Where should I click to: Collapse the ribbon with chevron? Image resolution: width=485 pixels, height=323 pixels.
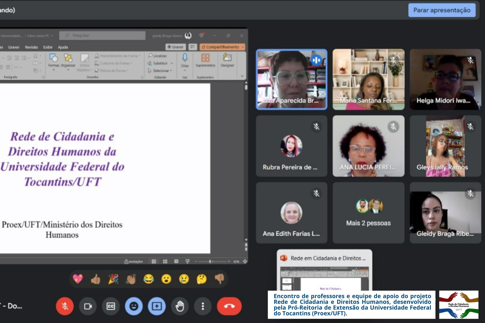coord(242,76)
